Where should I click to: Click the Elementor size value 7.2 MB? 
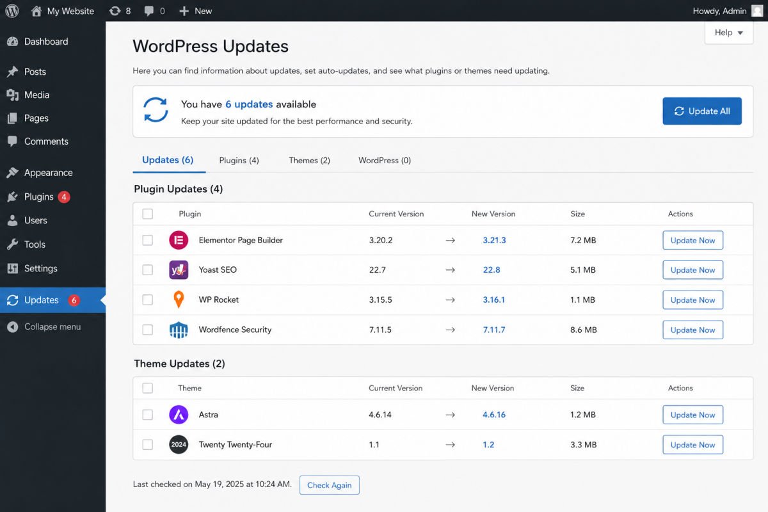click(x=583, y=241)
